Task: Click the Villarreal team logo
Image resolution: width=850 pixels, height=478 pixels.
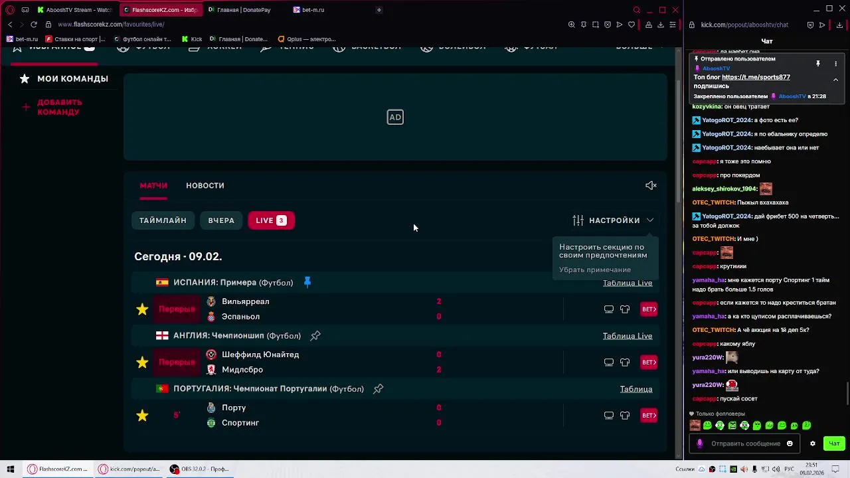Action: (x=211, y=301)
